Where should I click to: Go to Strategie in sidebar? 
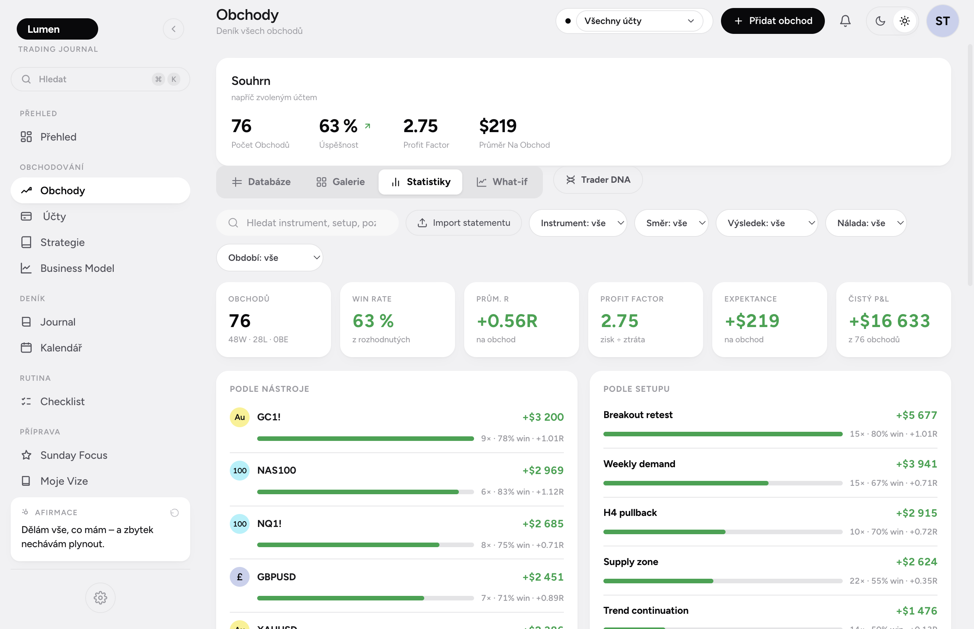coord(100,242)
